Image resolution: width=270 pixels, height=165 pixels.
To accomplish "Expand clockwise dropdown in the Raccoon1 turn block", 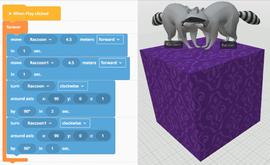I will [76, 123].
